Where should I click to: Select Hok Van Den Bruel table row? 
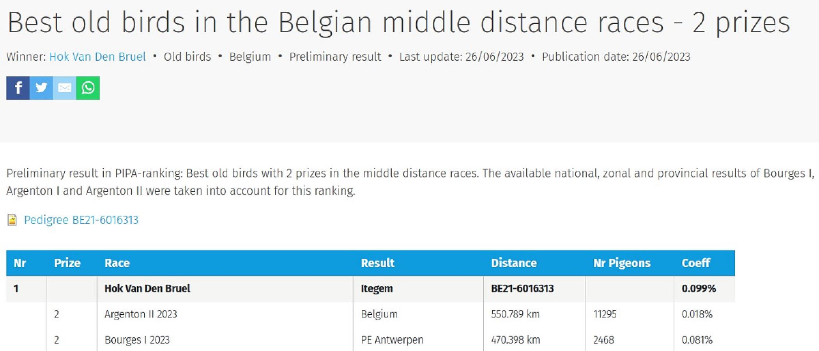pos(147,289)
